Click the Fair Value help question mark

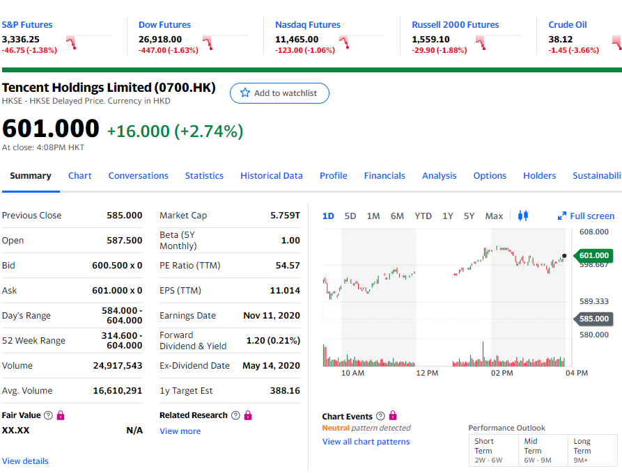[48, 415]
